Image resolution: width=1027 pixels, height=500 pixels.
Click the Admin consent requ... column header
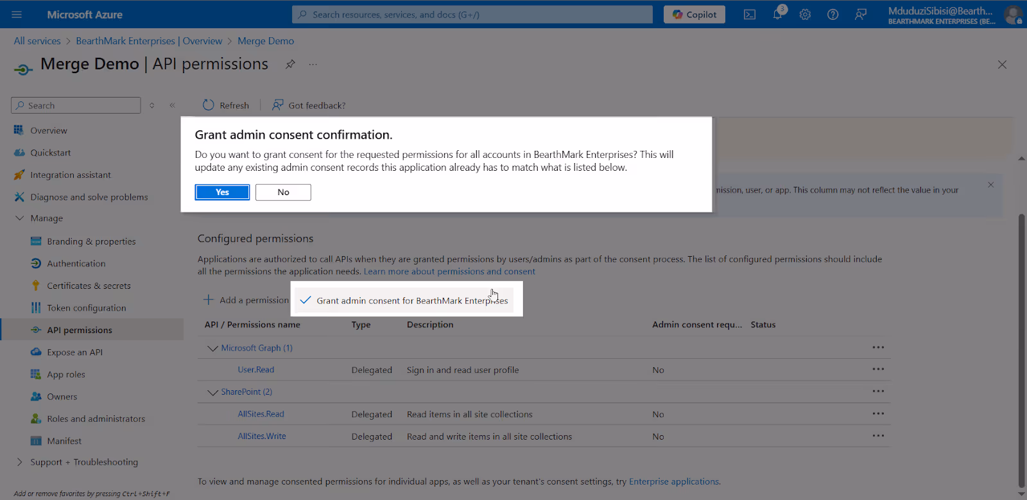click(x=697, y=325)
